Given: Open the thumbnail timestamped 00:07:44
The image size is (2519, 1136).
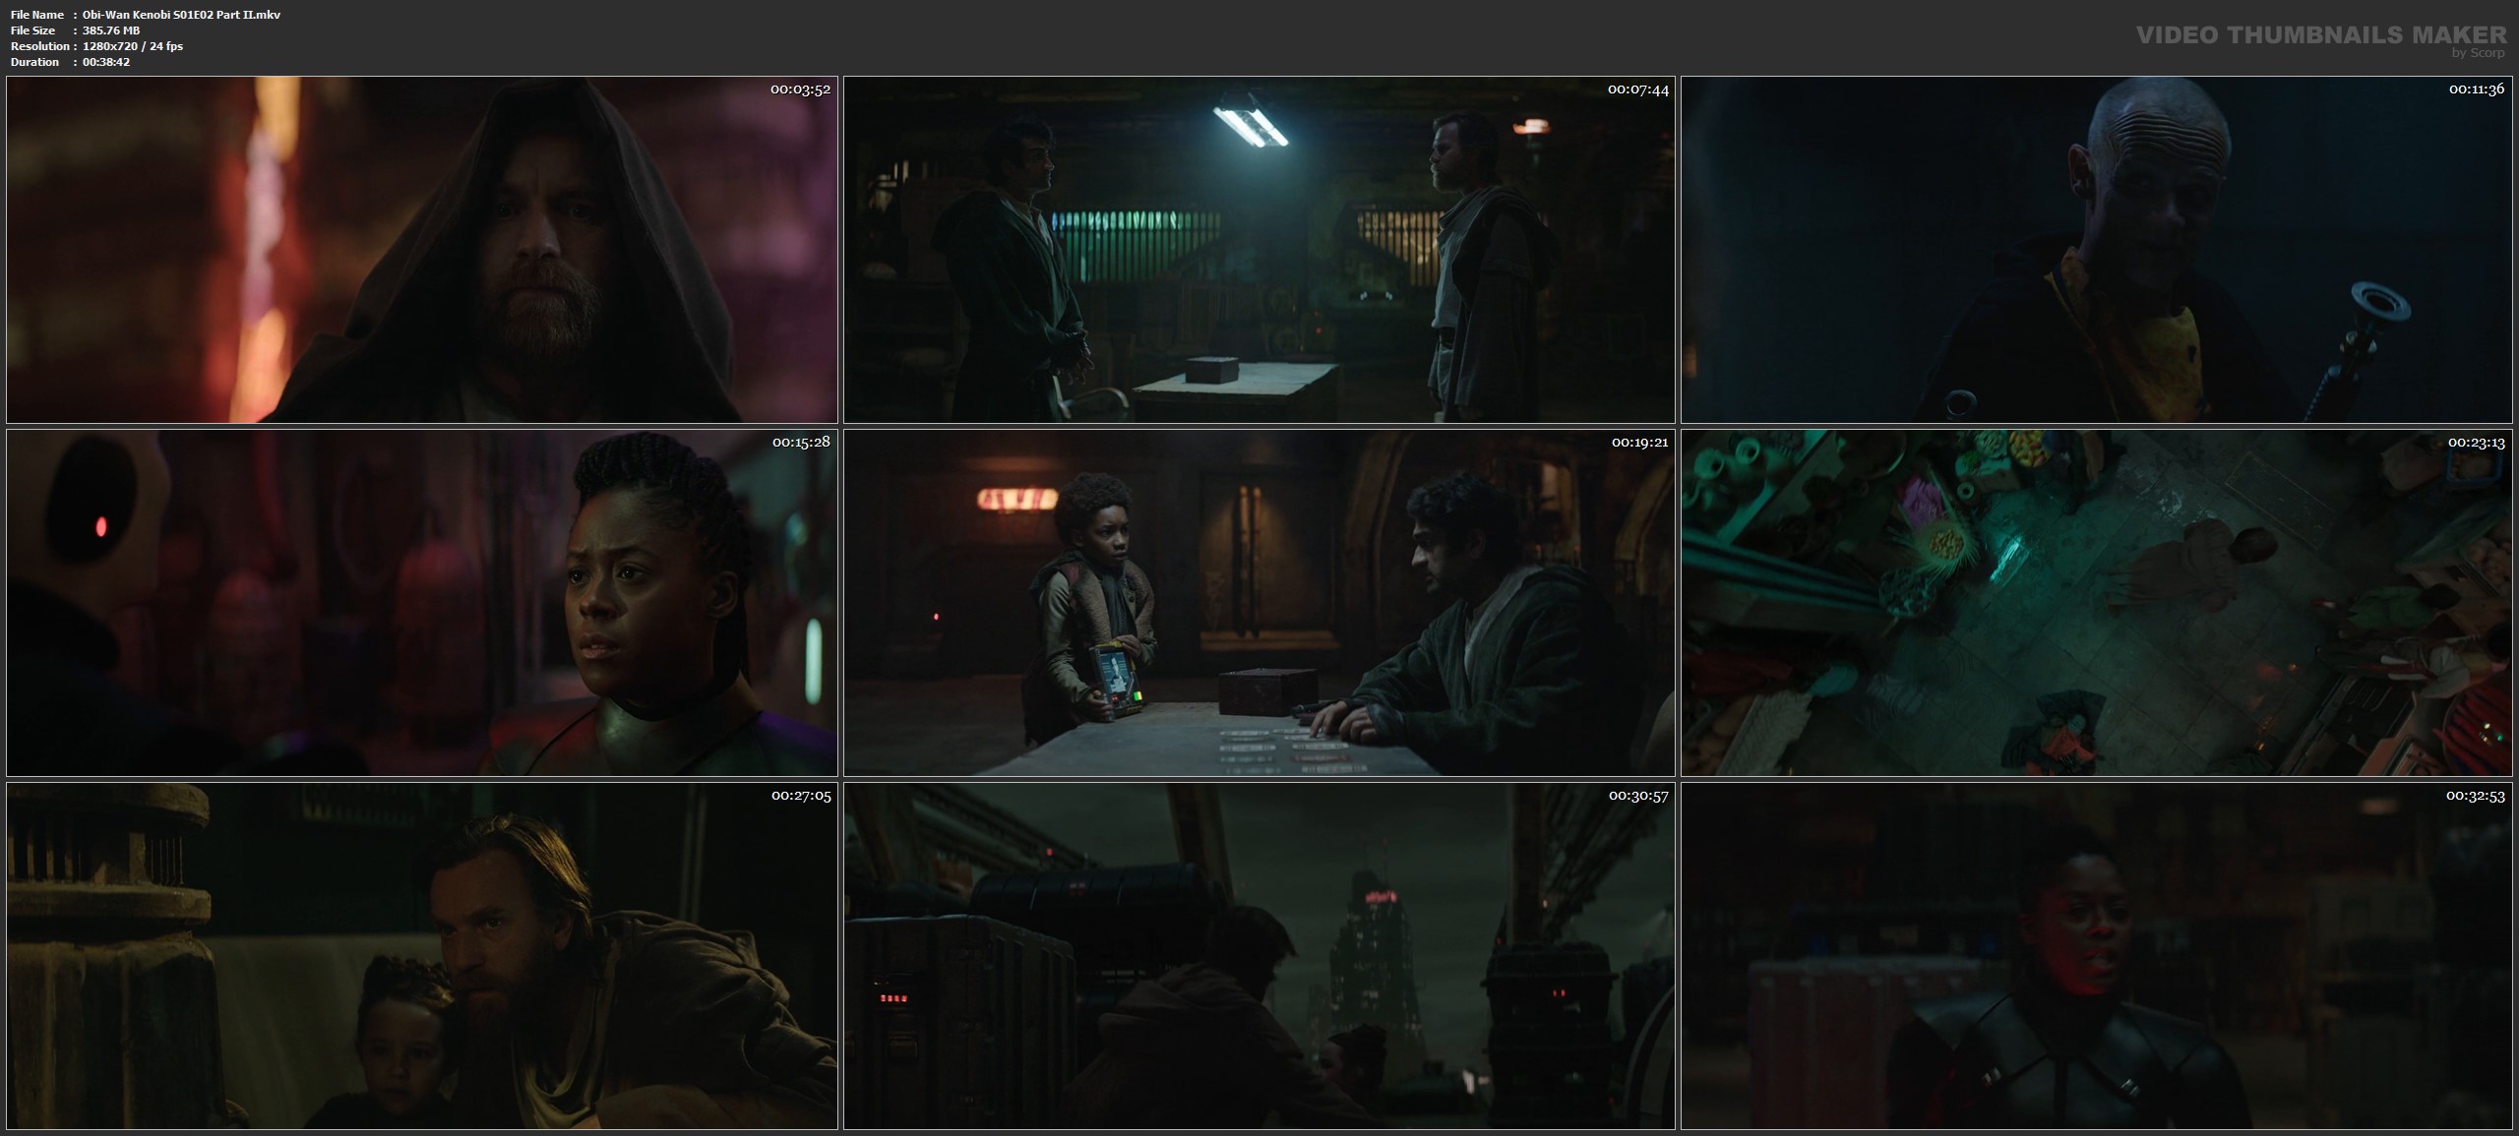Looking at the screenshot, I should click(x=1259, y=250).
